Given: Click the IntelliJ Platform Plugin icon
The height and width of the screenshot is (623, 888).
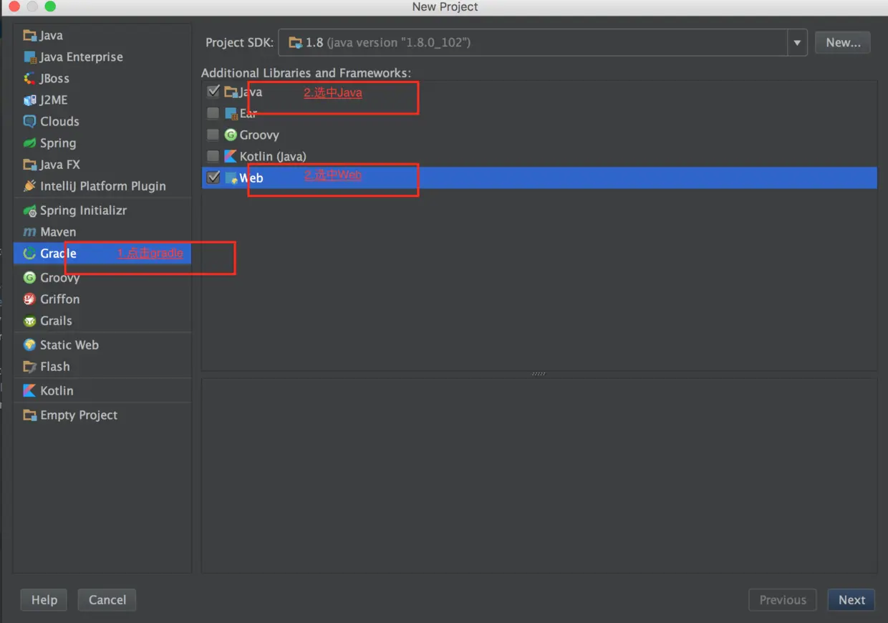Looking at the screenshot, I should click(x=29, y=186).
